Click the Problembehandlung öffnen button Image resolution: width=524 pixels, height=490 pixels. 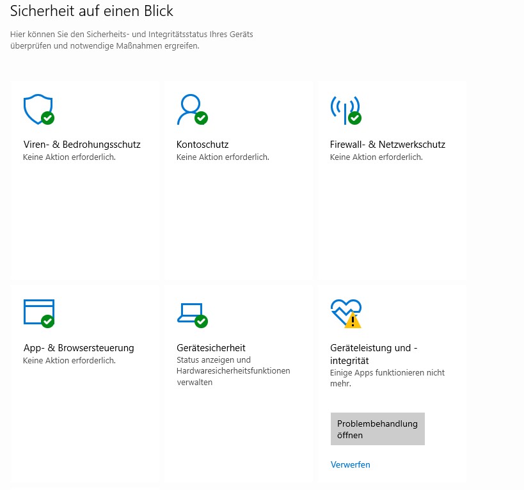pos(377,429)
